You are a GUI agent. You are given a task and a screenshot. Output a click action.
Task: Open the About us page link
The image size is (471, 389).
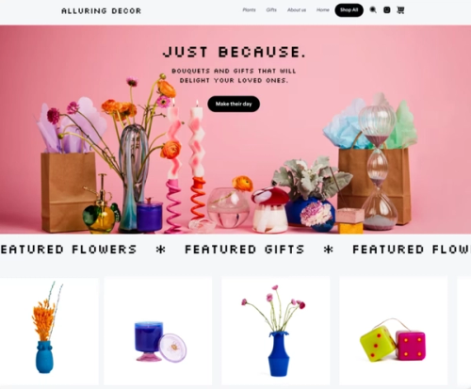(x=297, y=10)
